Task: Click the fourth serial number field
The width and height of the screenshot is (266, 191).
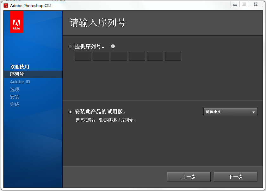Action: point(137,56)
